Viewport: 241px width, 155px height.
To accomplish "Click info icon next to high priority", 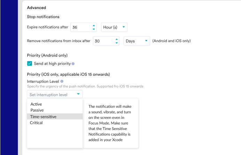I will point(73,64).
